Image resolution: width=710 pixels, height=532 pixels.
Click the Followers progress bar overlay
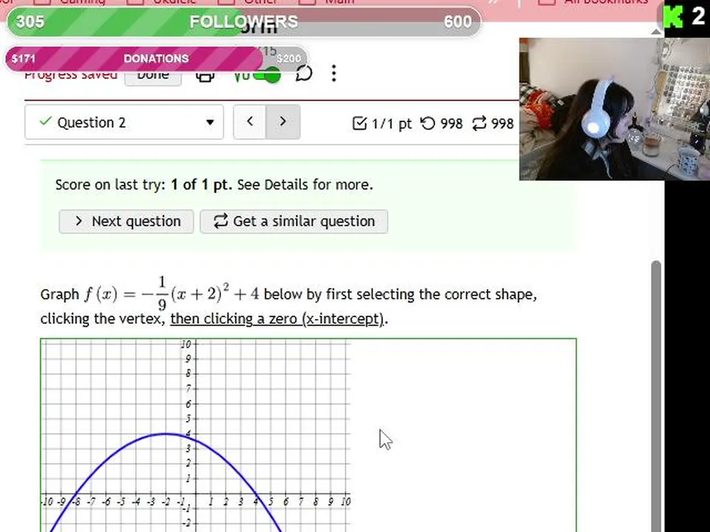[243, 21]
